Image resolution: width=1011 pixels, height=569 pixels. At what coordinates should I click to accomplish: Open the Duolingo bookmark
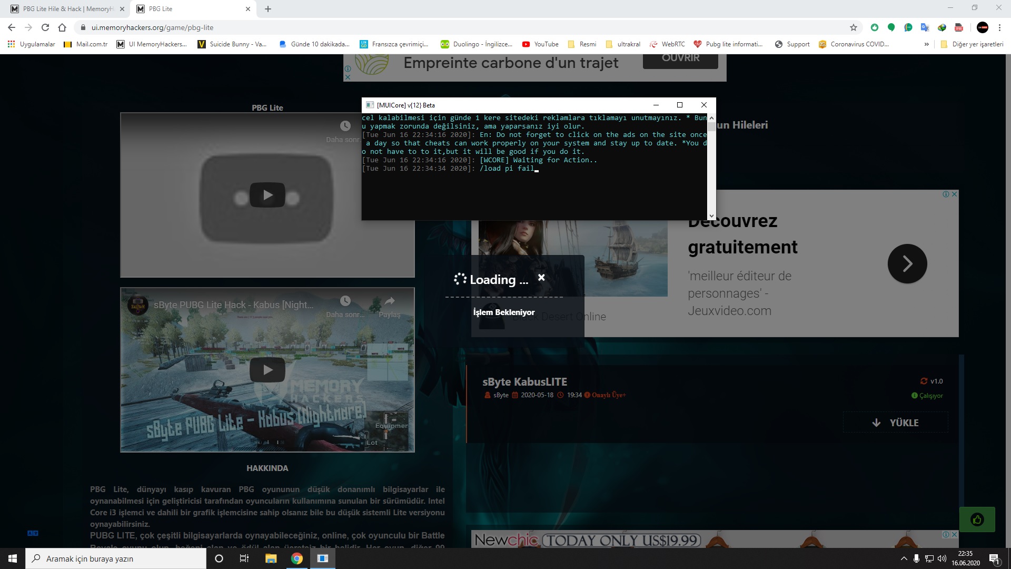click(477, 44)
